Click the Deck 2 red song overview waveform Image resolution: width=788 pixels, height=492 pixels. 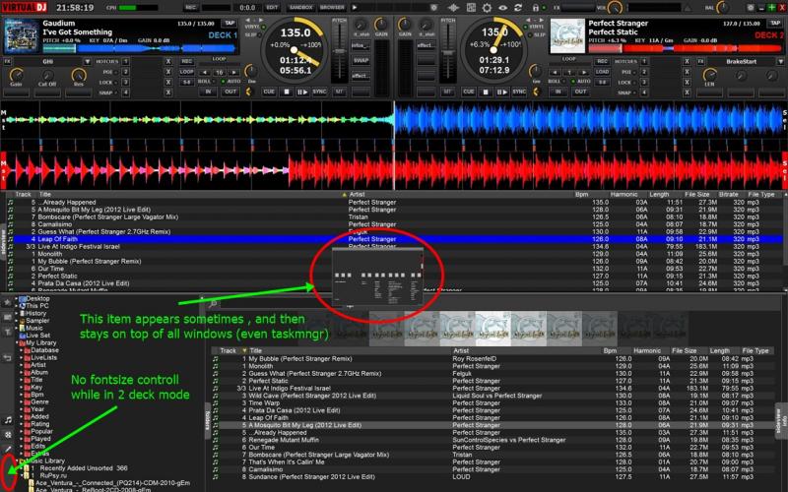[x=684, y=48]
